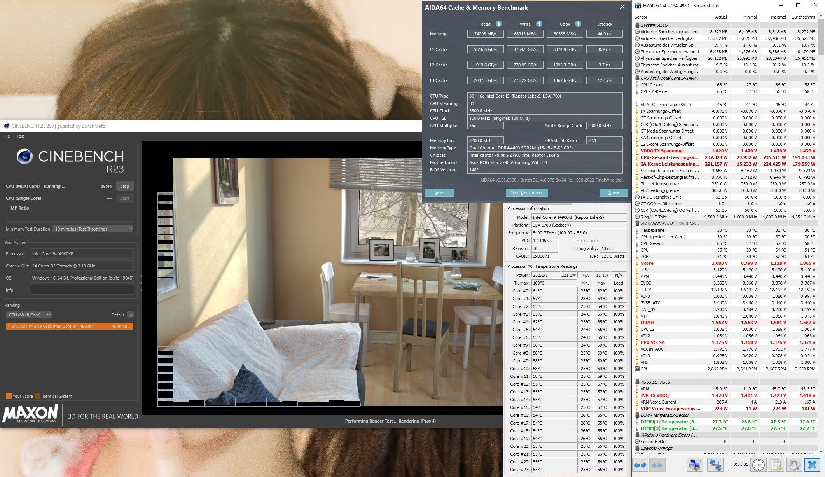Click Memory Read value 74293 MB/s
This screenshot has width=825, height=477.
tap(485, 34)
